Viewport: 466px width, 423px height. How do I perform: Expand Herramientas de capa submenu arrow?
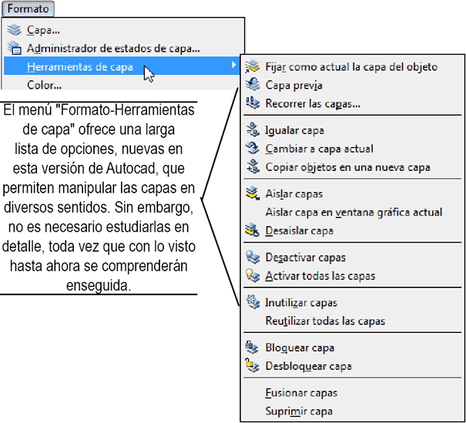click(234, 65)
